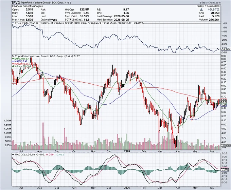The image size is (231, 190).
Task: Click the candlestick icon before the Daily chart title
Action: point(13,56)
